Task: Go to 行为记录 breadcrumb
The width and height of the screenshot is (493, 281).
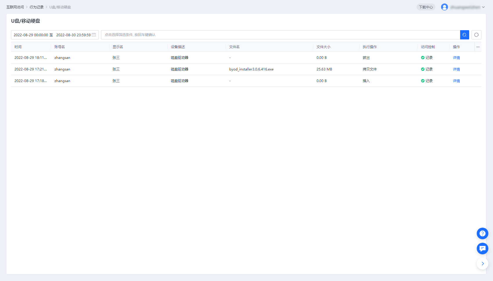Action: tap(37, 7)
